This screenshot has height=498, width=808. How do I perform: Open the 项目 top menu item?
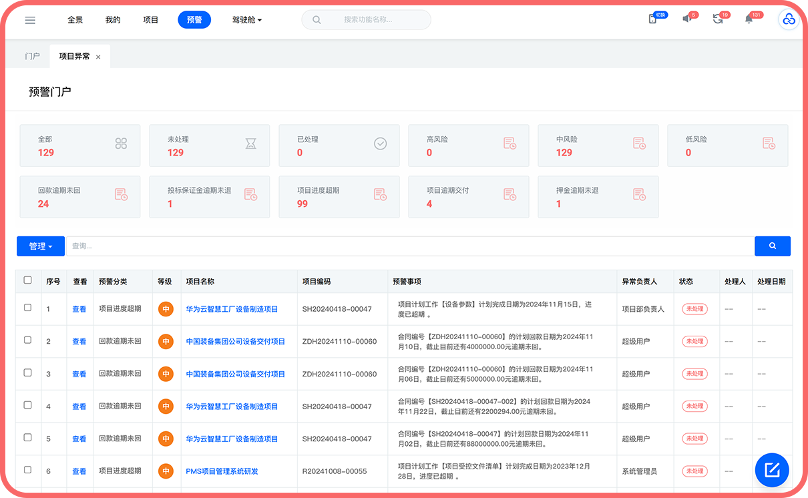tap(151, 20)
